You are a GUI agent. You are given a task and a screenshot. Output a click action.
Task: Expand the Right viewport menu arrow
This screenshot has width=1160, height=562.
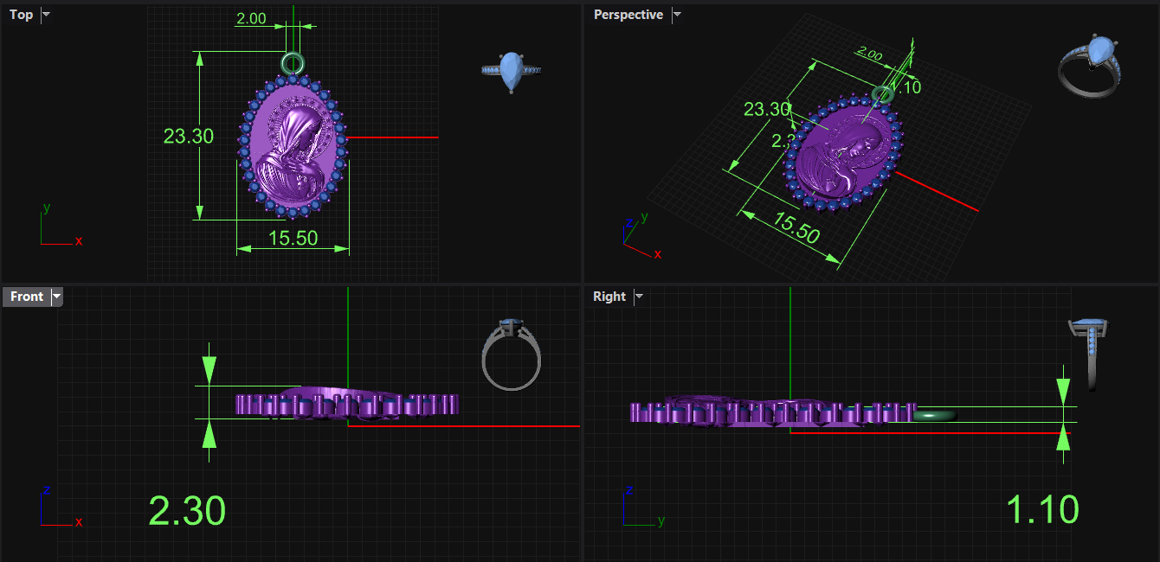[x=639, y=297]
